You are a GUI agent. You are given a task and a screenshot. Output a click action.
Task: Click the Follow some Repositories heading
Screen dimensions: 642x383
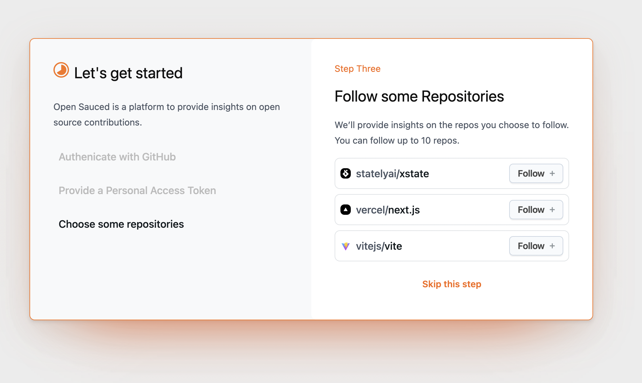419,96
